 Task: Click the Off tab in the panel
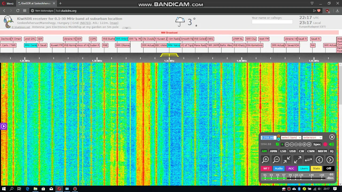(329, 169)
